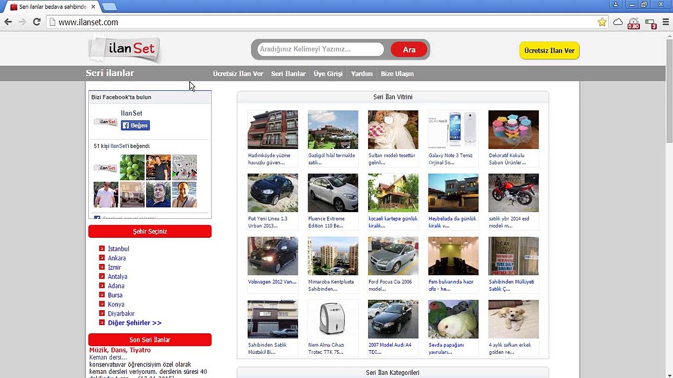Select Bursa from the city list
The image size is (673, 378).
coord(115,295)
